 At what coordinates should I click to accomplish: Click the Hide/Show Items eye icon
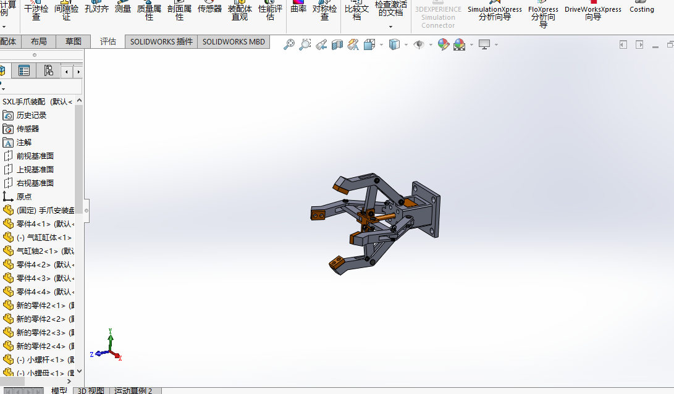tap(419, 44)
